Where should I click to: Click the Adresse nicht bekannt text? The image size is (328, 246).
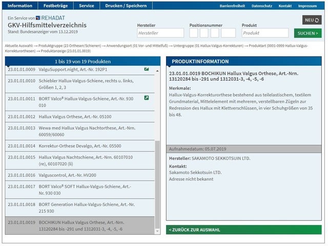pos(191,179)
